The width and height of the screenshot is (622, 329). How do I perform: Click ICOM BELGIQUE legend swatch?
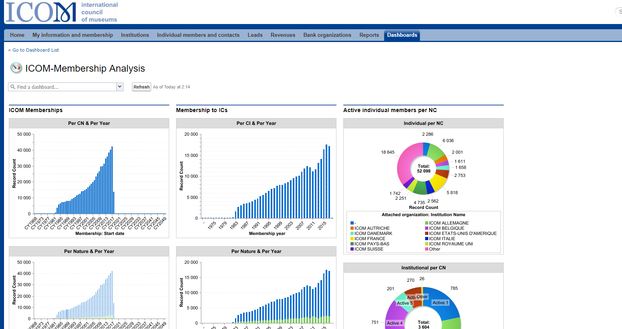(x=427, y=228)
